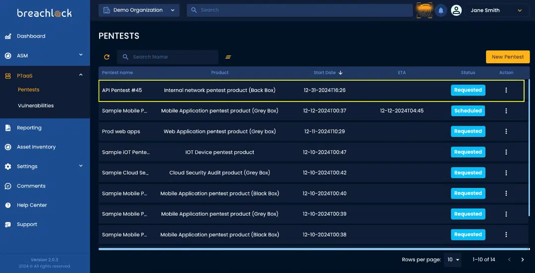535x273 pixels.
Task: Click the Search Name field
Action: pyautogui.click(x=167, y=57)
